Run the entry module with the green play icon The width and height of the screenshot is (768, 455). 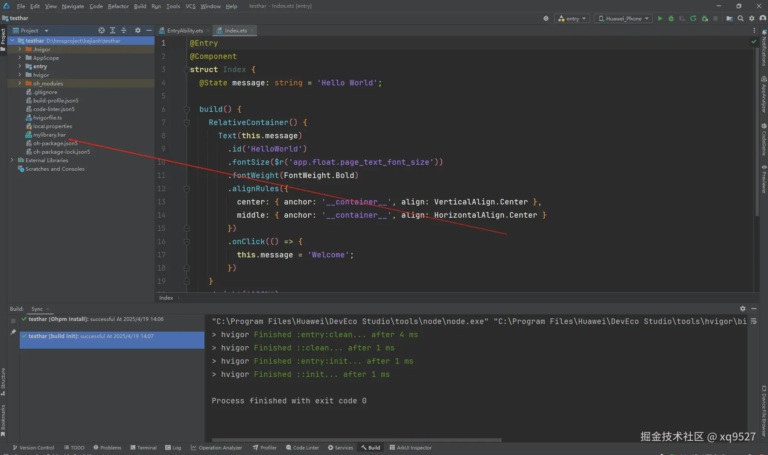660,18
